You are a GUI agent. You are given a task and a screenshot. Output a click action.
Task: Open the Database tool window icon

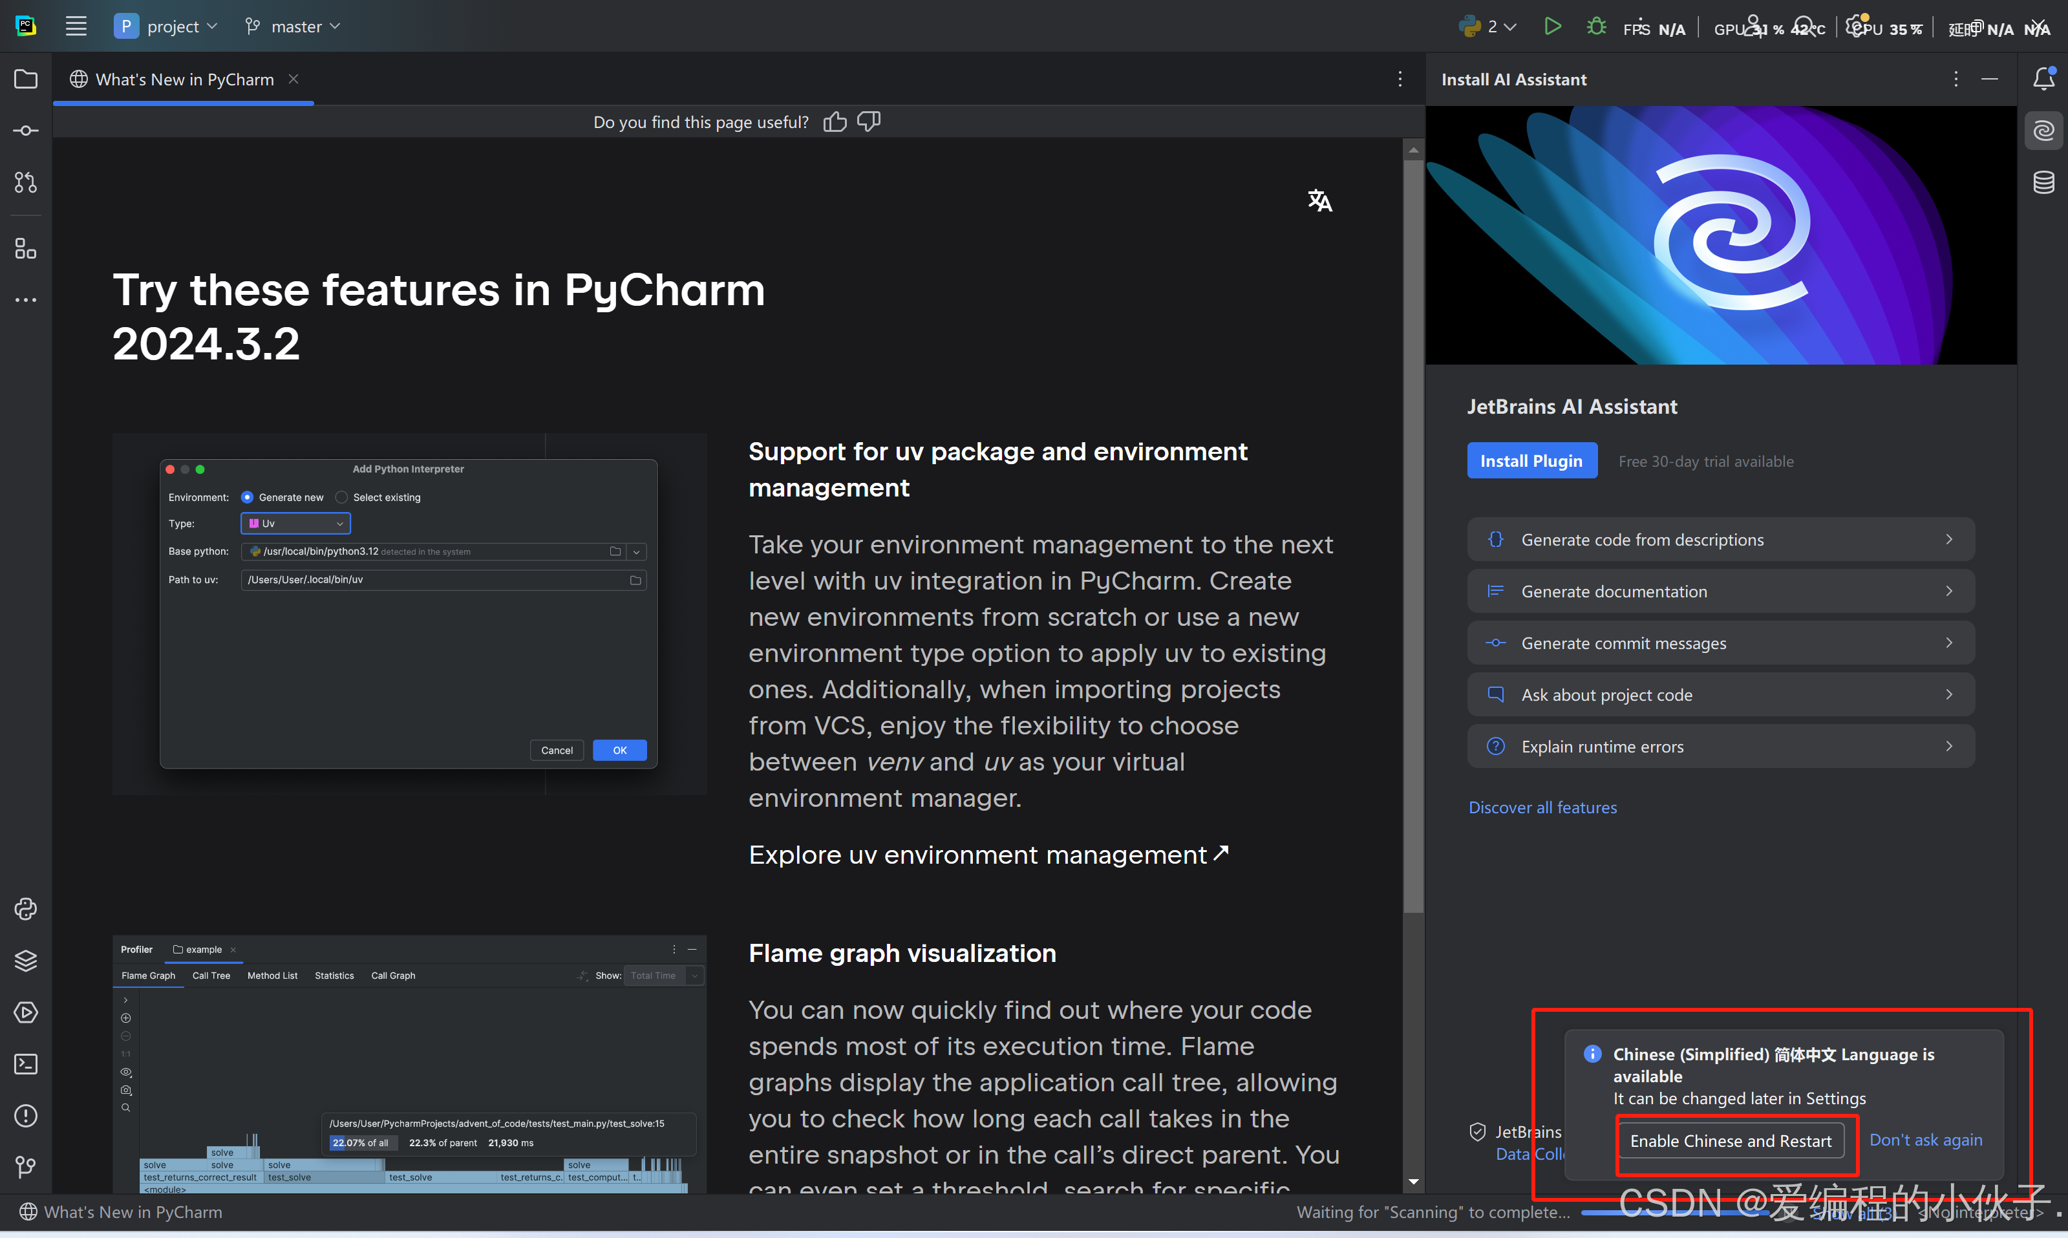point(2043,182)
